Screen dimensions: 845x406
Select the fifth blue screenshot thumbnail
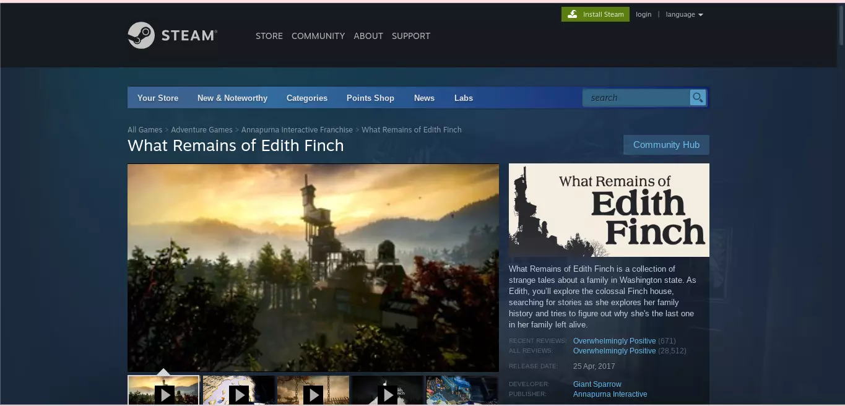[x=462, y=390]
